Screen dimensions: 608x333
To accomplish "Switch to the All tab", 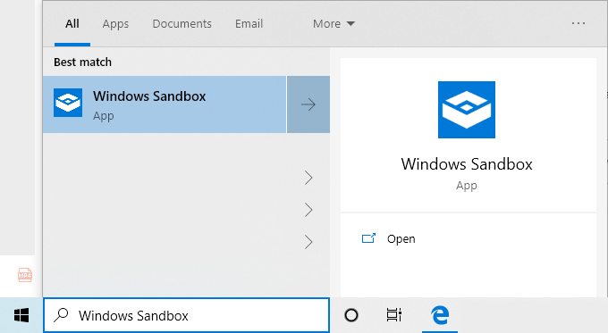I will pos(72,23).
